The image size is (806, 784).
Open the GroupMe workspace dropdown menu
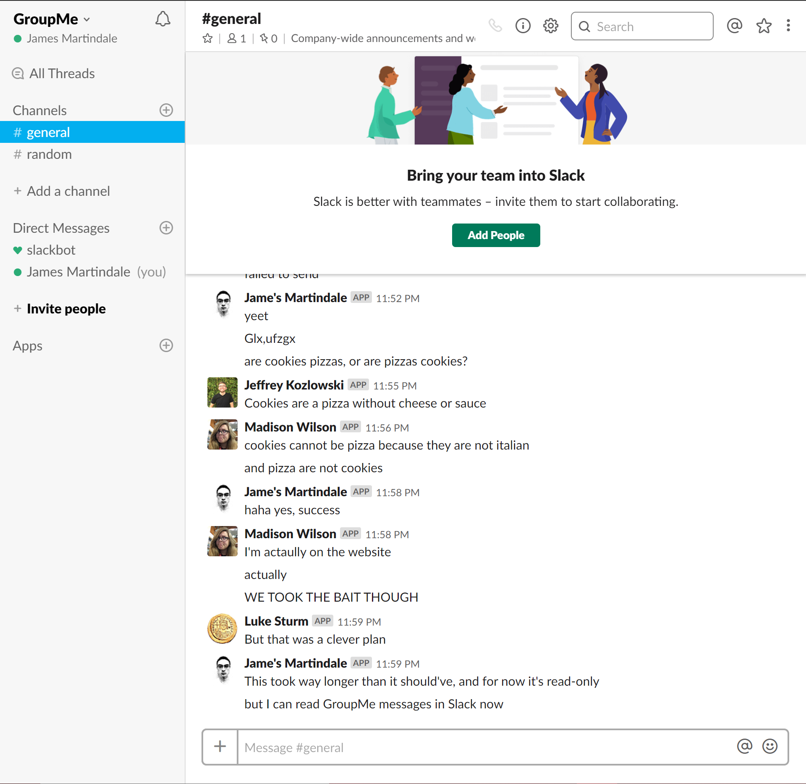(52, 19)
